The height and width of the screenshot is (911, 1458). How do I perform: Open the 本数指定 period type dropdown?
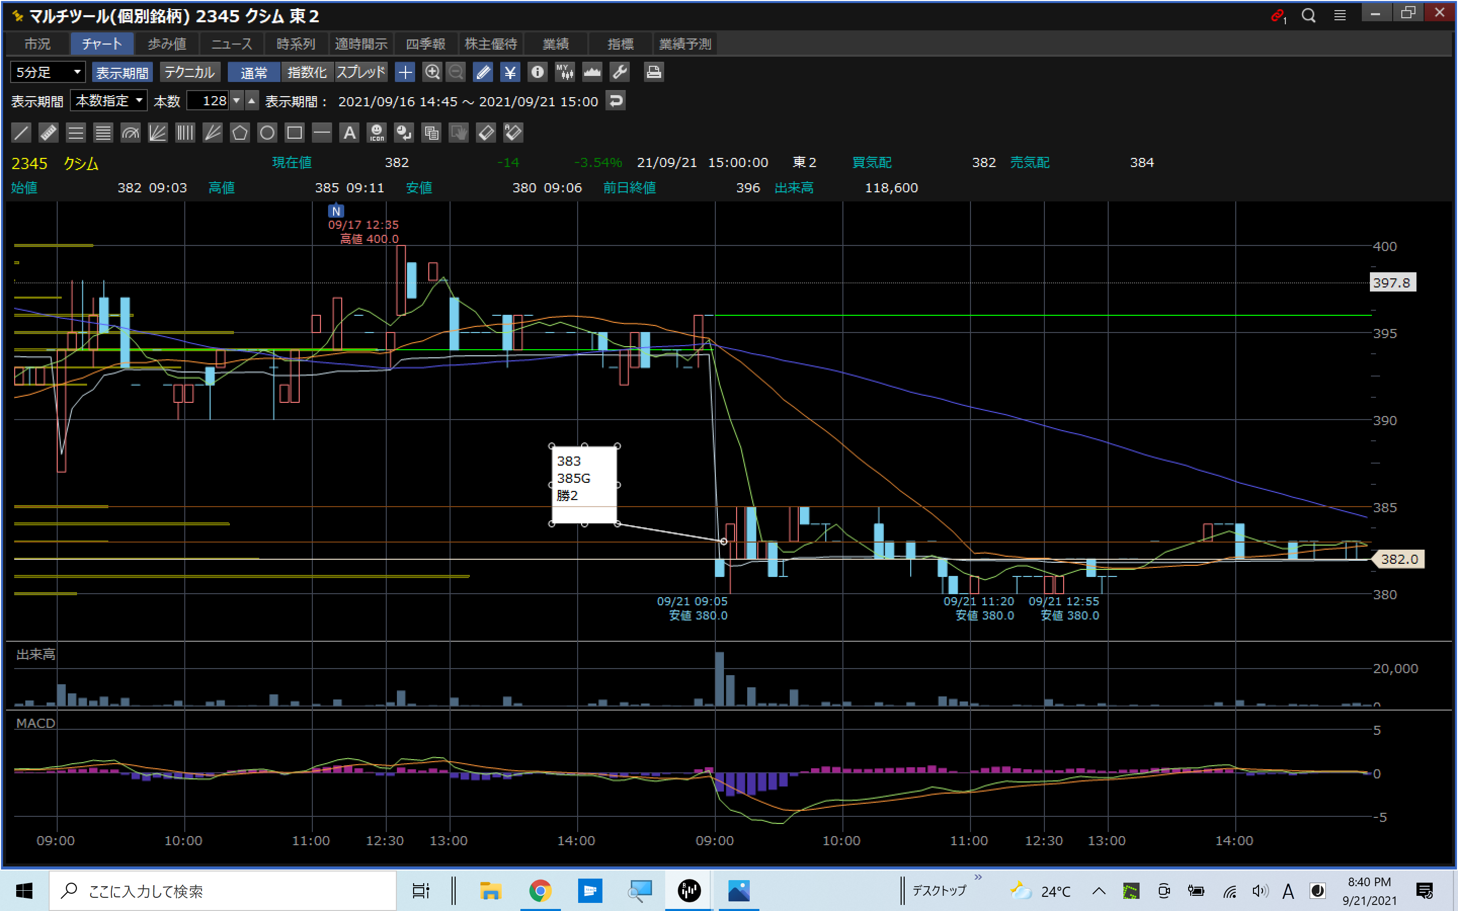tap(108, 101)
